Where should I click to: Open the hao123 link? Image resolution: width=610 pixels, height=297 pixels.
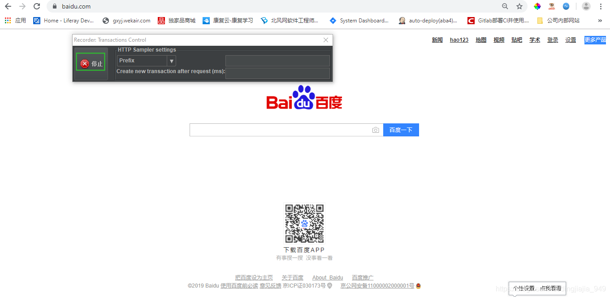point(459,40)
